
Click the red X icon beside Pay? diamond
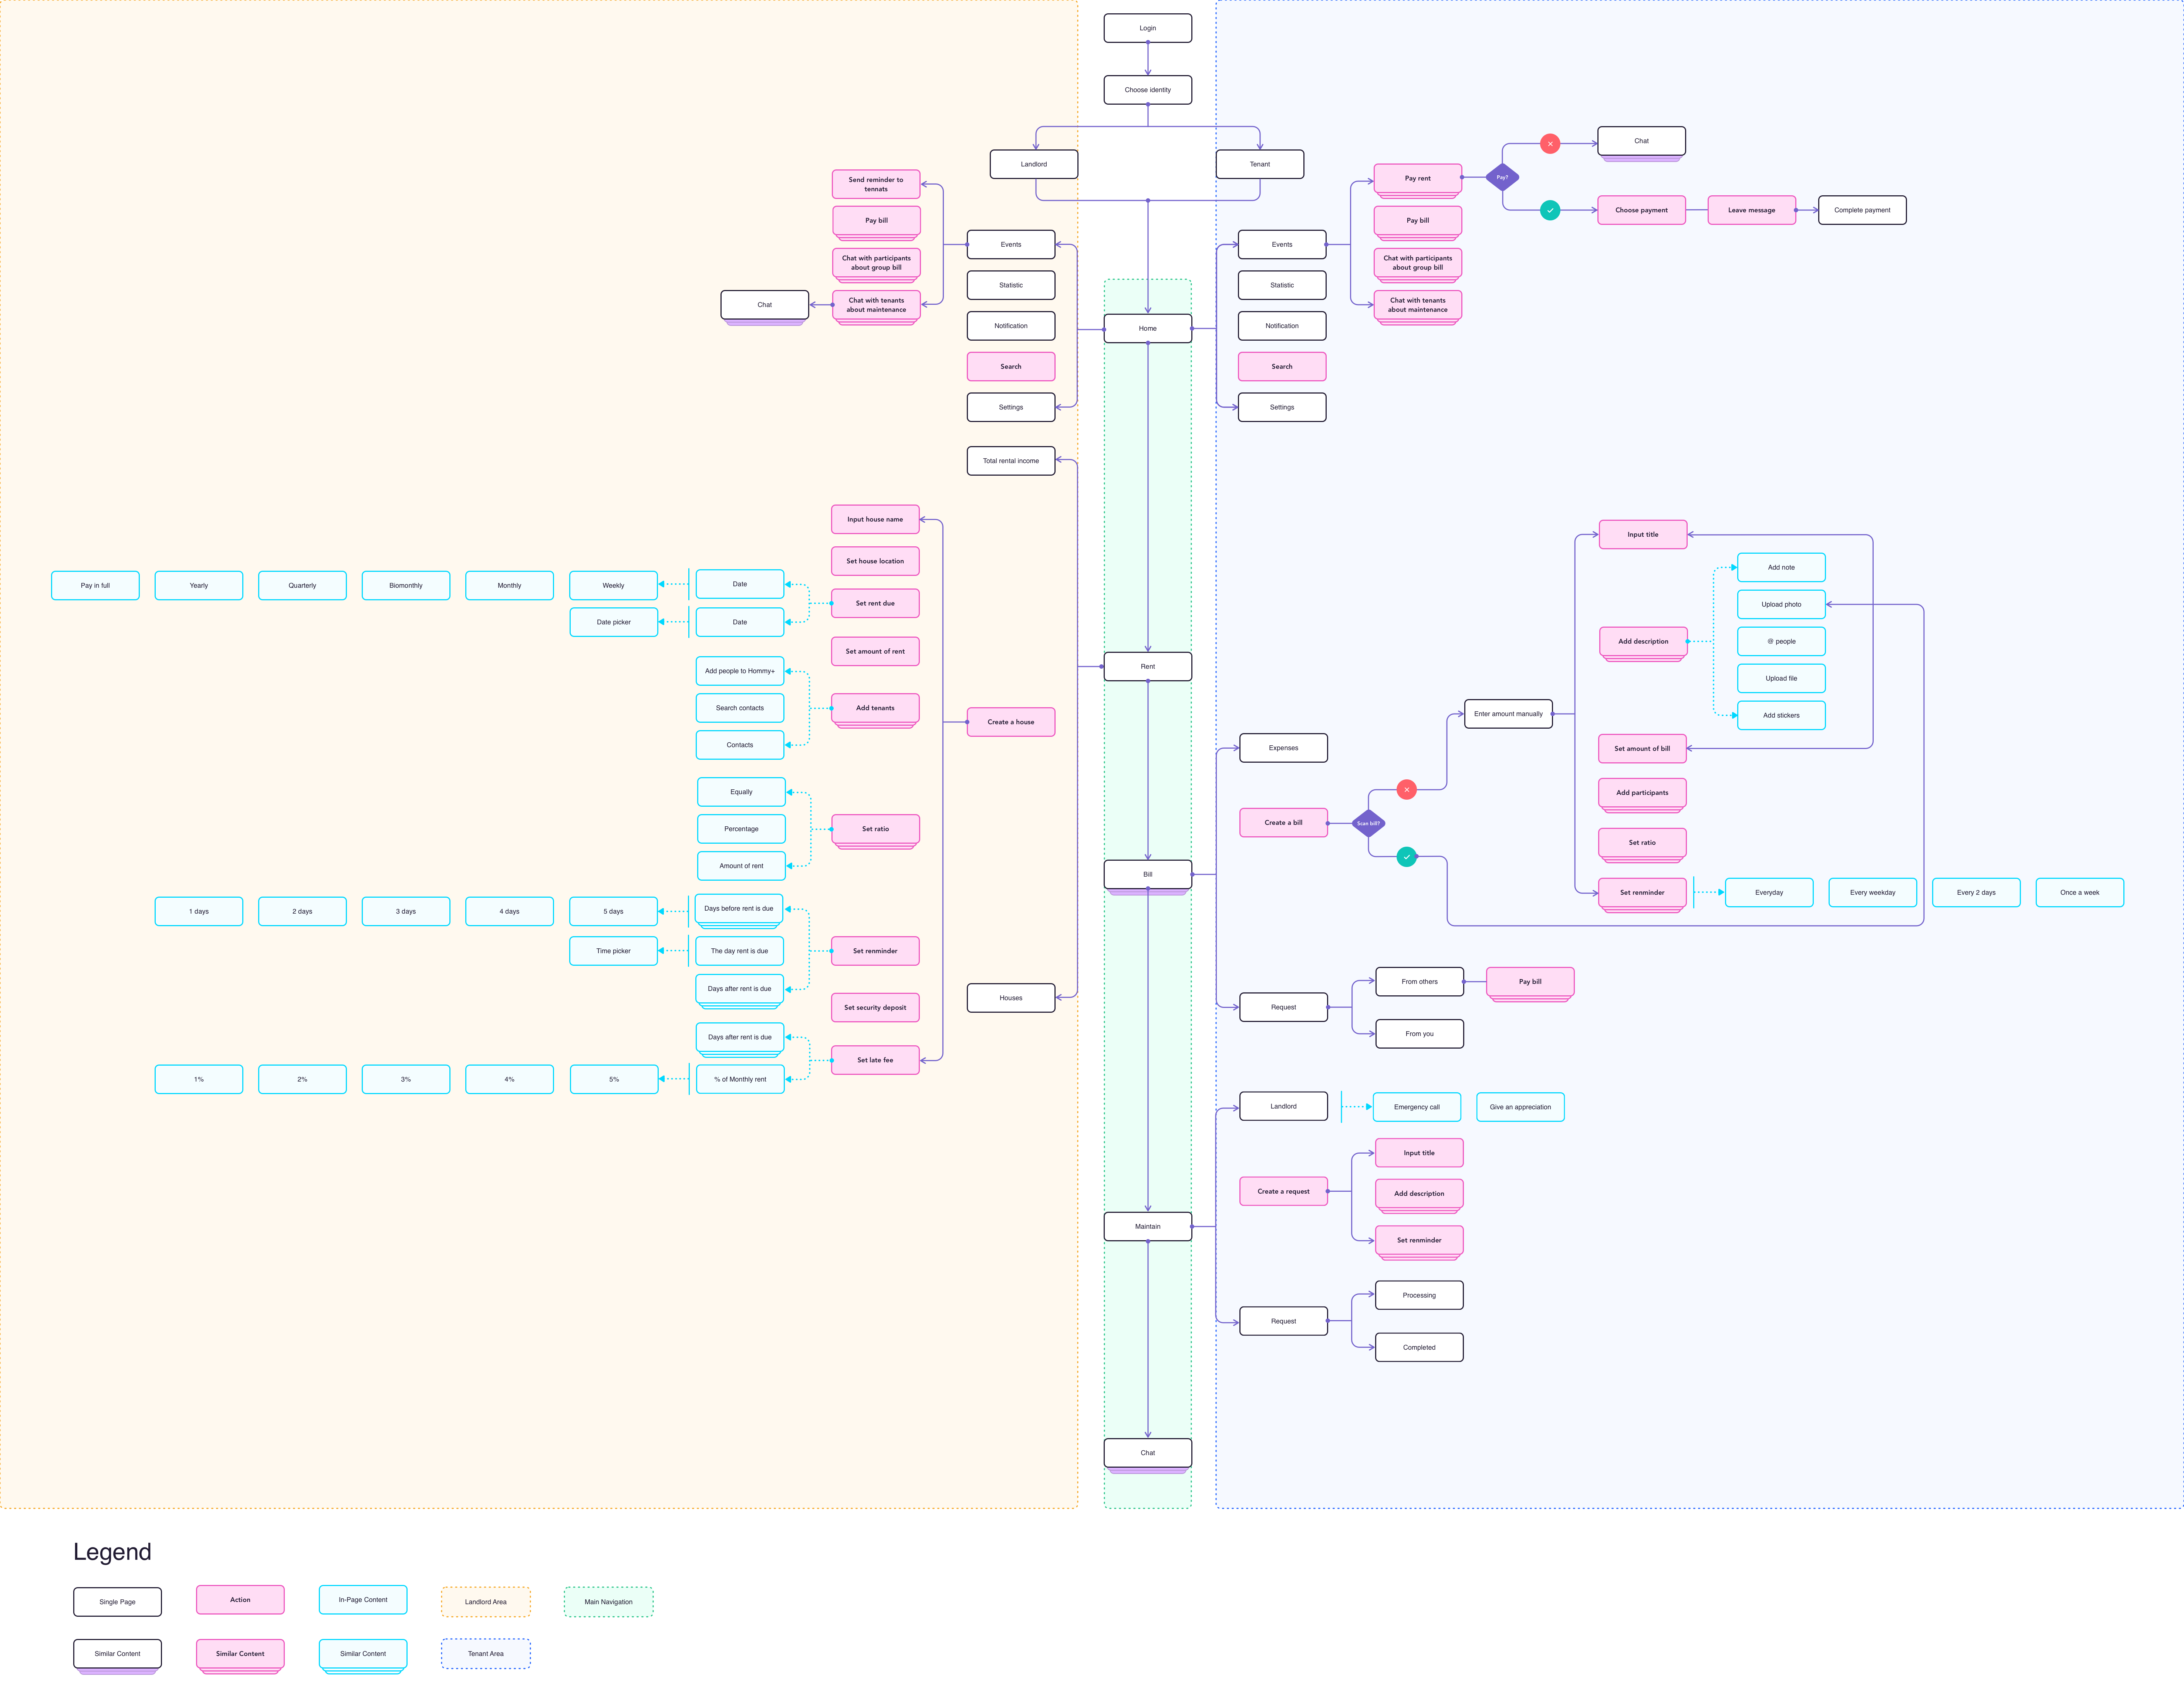[x=1550, y=144]
